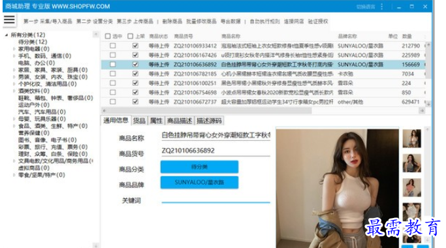Select the 电脑、办公(0) tree item

coord(37,63)
